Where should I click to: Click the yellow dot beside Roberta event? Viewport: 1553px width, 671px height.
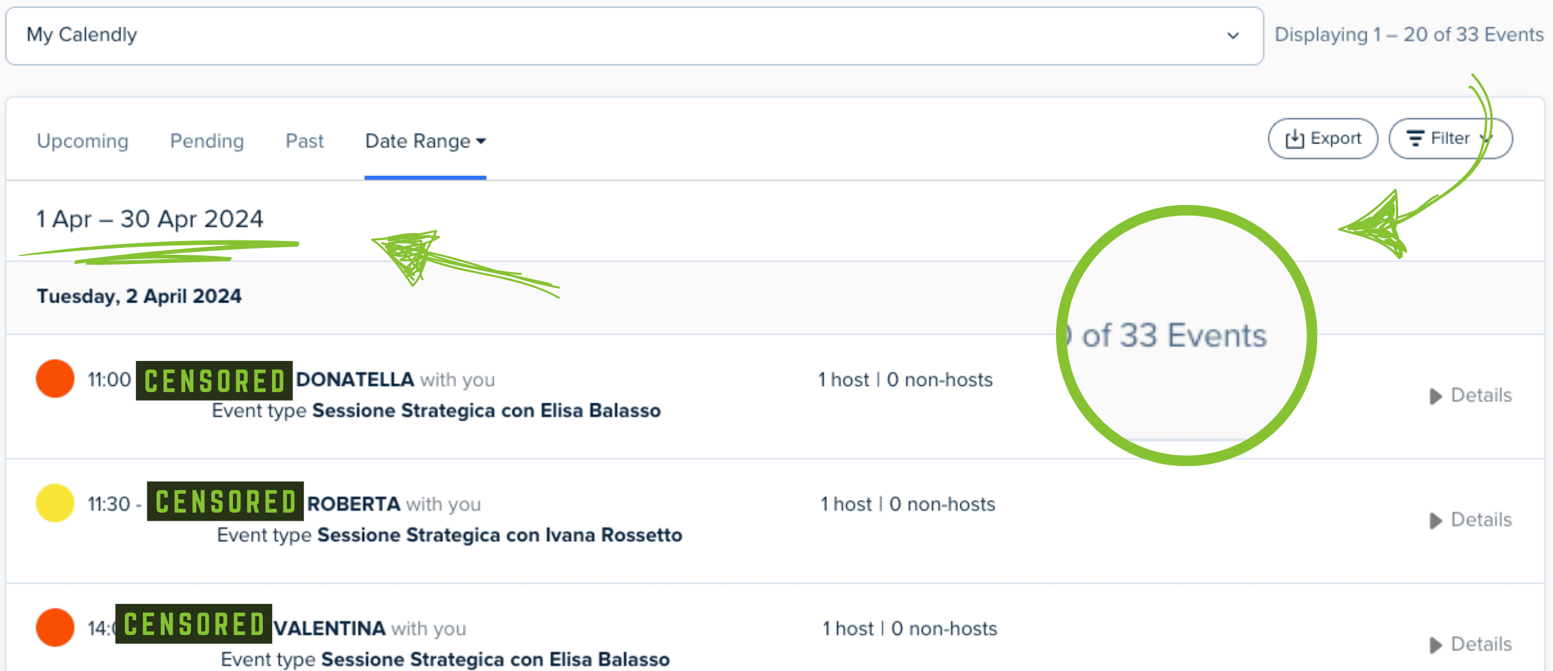point(55,503)
